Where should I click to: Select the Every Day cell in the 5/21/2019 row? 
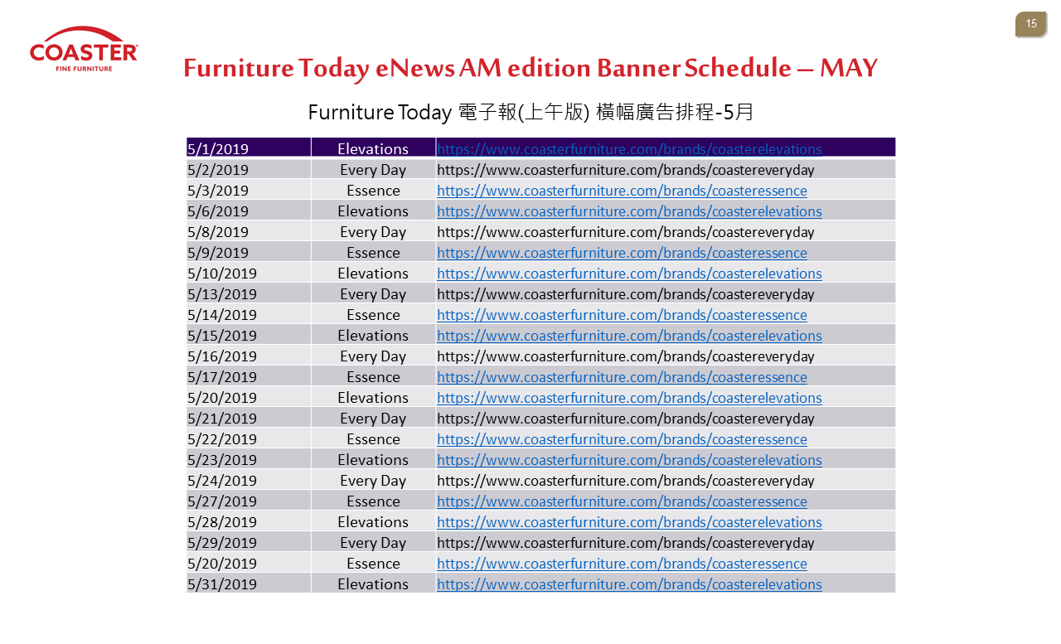click(x=373, y=418)
